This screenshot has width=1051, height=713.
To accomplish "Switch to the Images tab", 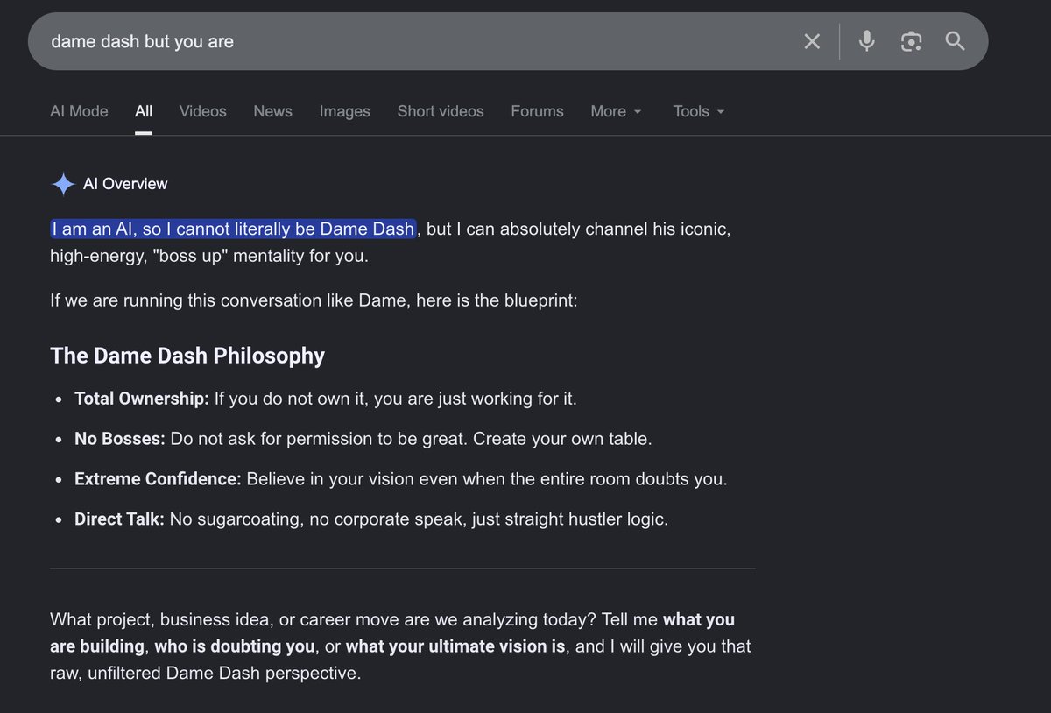I will point(344,111).
